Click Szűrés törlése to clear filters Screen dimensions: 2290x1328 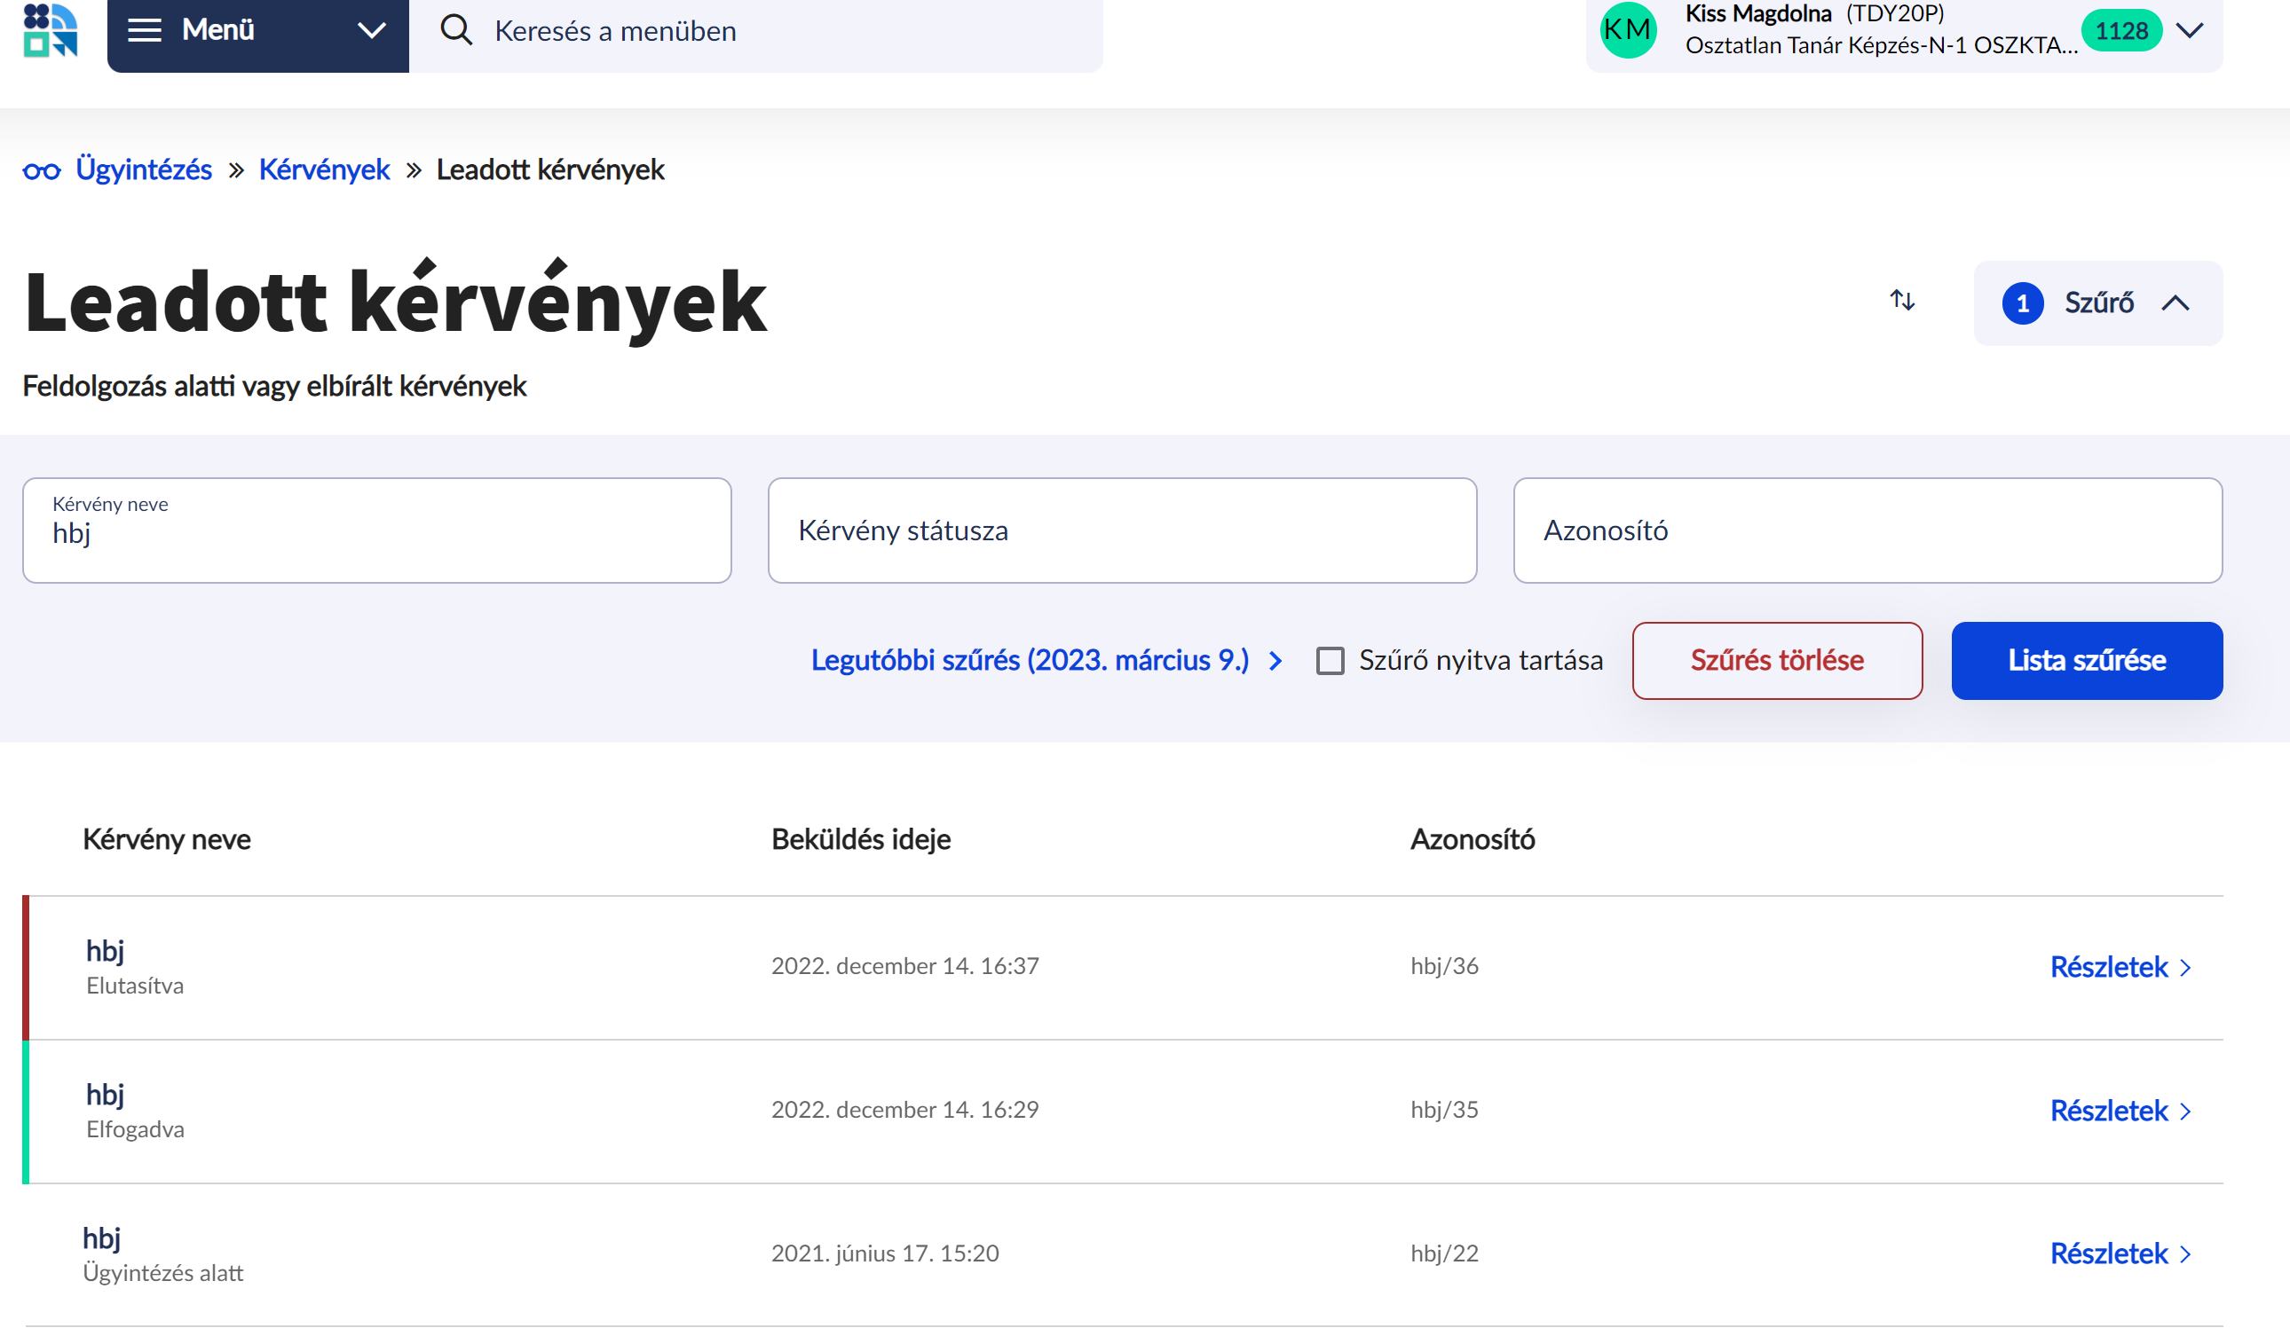1778,660
